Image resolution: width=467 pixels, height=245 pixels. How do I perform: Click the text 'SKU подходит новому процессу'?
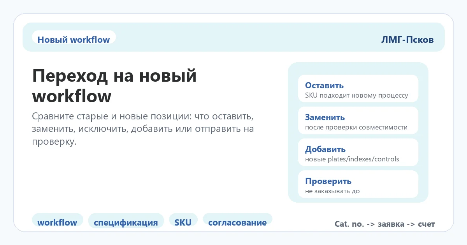356,95
